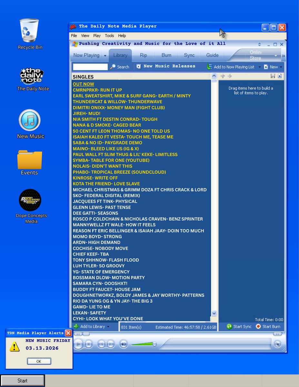Switch to the Sync tab
299x387 pixels.
[x=189, y=55]
